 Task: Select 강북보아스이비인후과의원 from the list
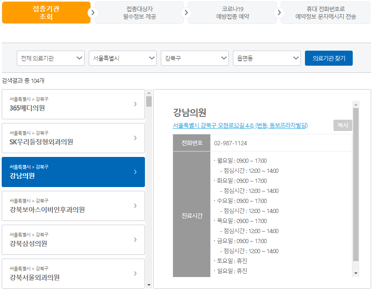pos(73,206)
